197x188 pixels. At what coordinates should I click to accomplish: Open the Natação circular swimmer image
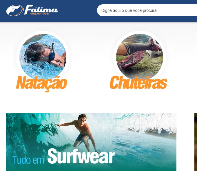pyautogui.click(x=43, y=56)
